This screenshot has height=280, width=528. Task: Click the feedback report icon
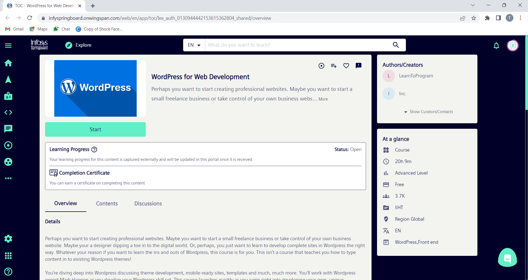(359, 65)
